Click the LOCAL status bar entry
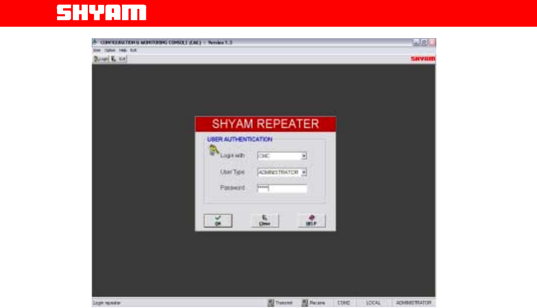This screenshot has height=308, width=537. click(373, 303)
